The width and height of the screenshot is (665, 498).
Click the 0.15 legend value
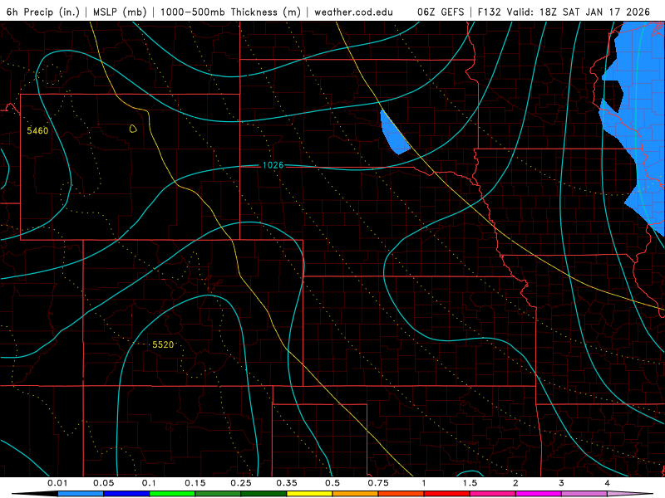click(x=195, y=483)
